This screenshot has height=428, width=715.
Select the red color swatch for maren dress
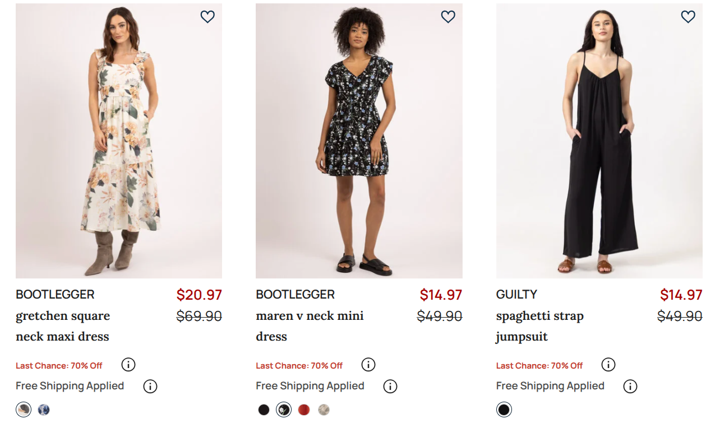point(303,410)
